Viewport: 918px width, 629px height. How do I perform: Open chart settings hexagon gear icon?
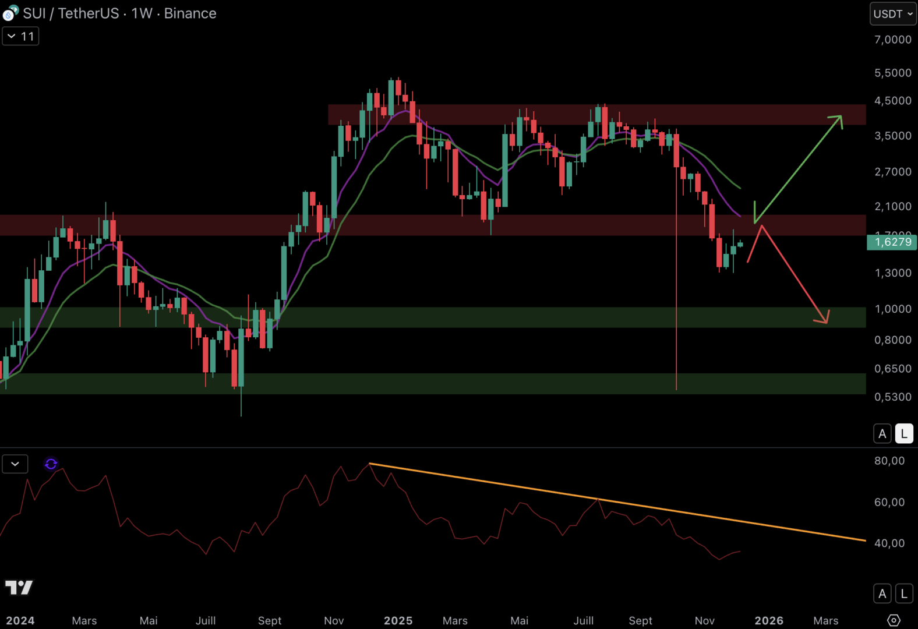(893, 620)
